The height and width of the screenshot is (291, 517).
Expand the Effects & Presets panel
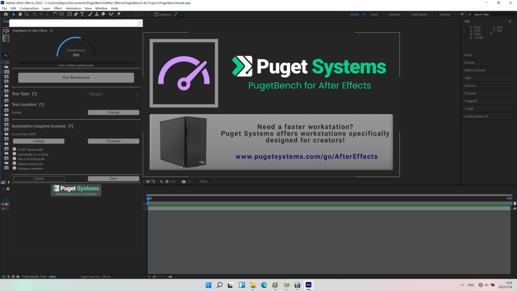coord(475,70)
